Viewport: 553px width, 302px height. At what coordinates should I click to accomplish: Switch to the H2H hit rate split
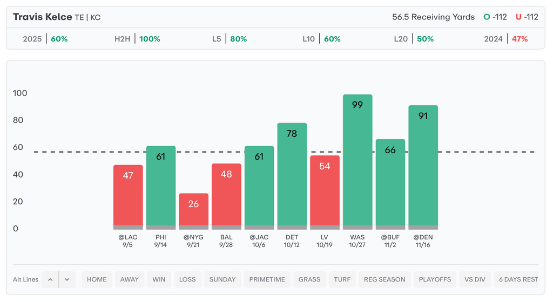pyautogui.click(x=137, y=39)
